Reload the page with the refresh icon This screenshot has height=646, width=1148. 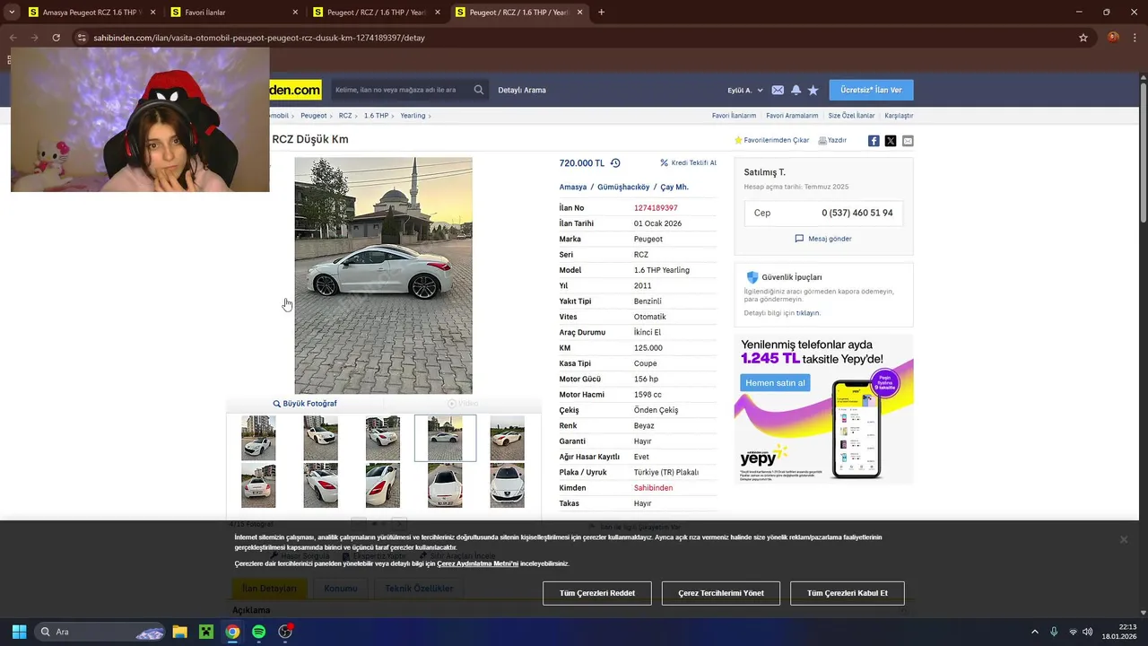click(x=56, y=38)
